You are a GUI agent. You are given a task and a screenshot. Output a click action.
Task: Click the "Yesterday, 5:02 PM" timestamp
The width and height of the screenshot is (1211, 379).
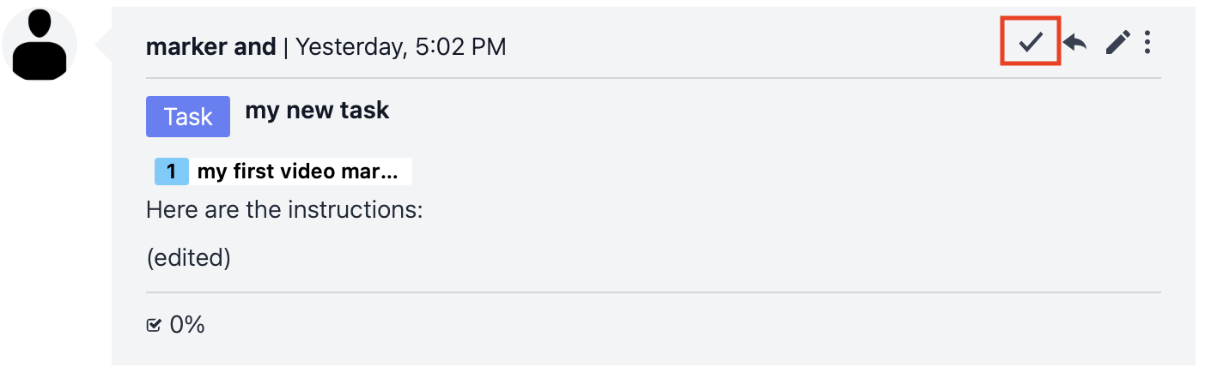(x=400, y=46)
